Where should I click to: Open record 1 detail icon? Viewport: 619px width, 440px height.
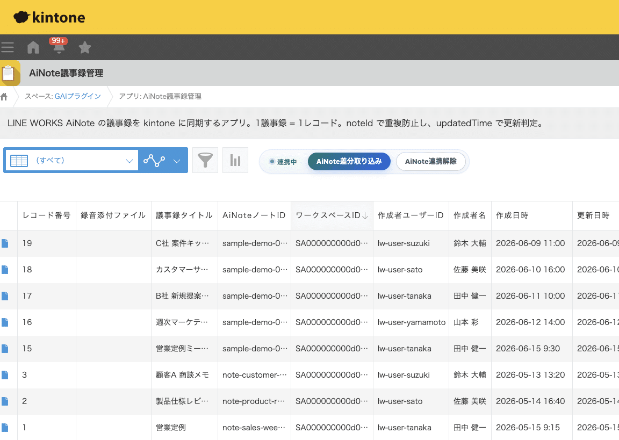coord(5,428)
